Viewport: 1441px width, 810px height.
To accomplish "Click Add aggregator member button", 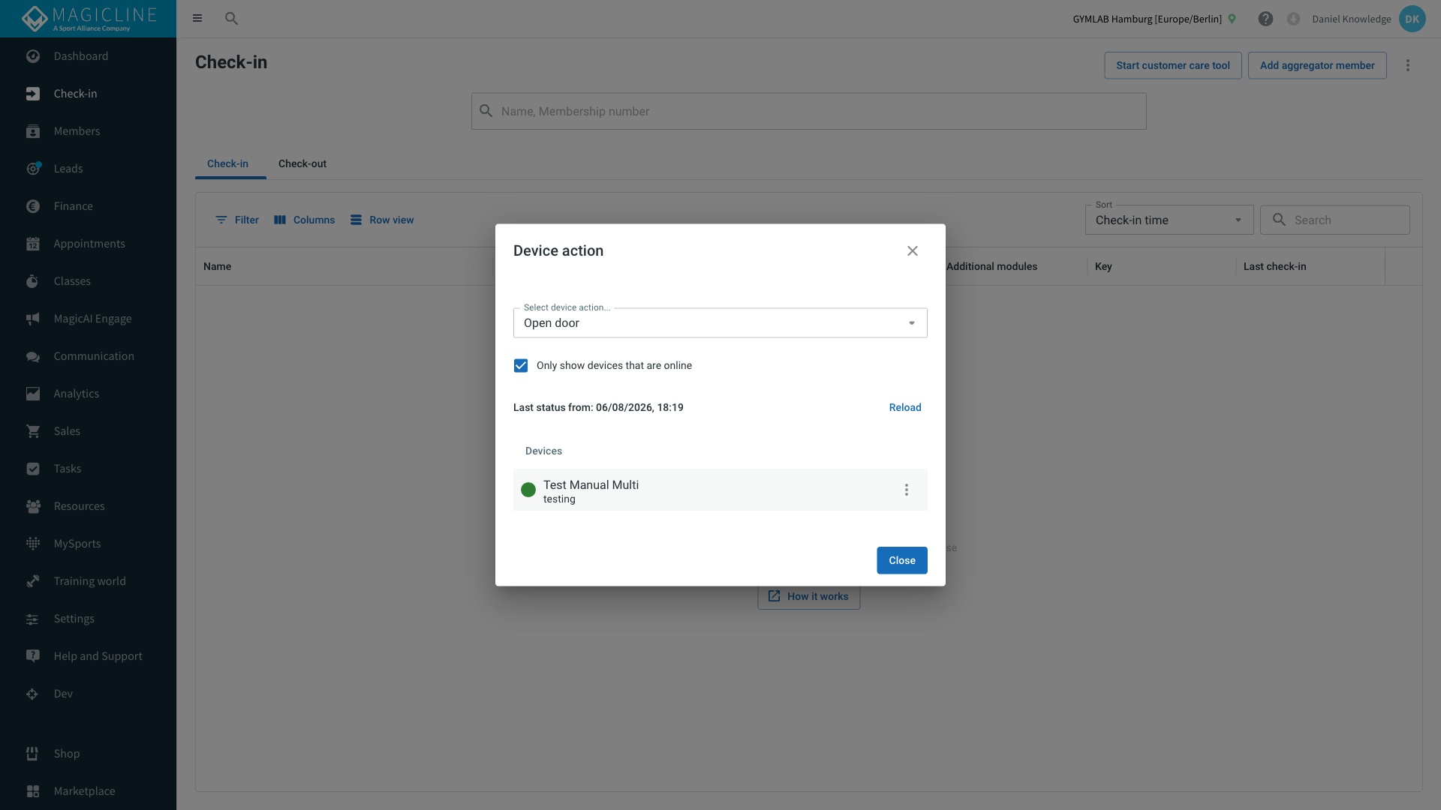I will tap(1317, 65).
